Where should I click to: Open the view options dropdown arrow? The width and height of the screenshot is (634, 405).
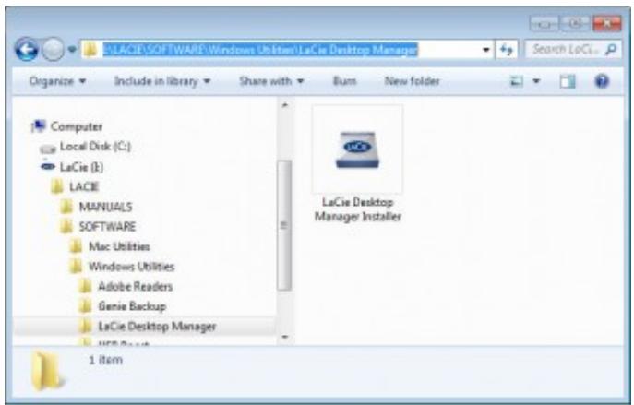click(x=536, y=81)
